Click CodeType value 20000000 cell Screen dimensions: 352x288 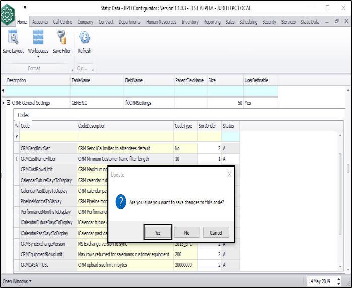(185, 265)
